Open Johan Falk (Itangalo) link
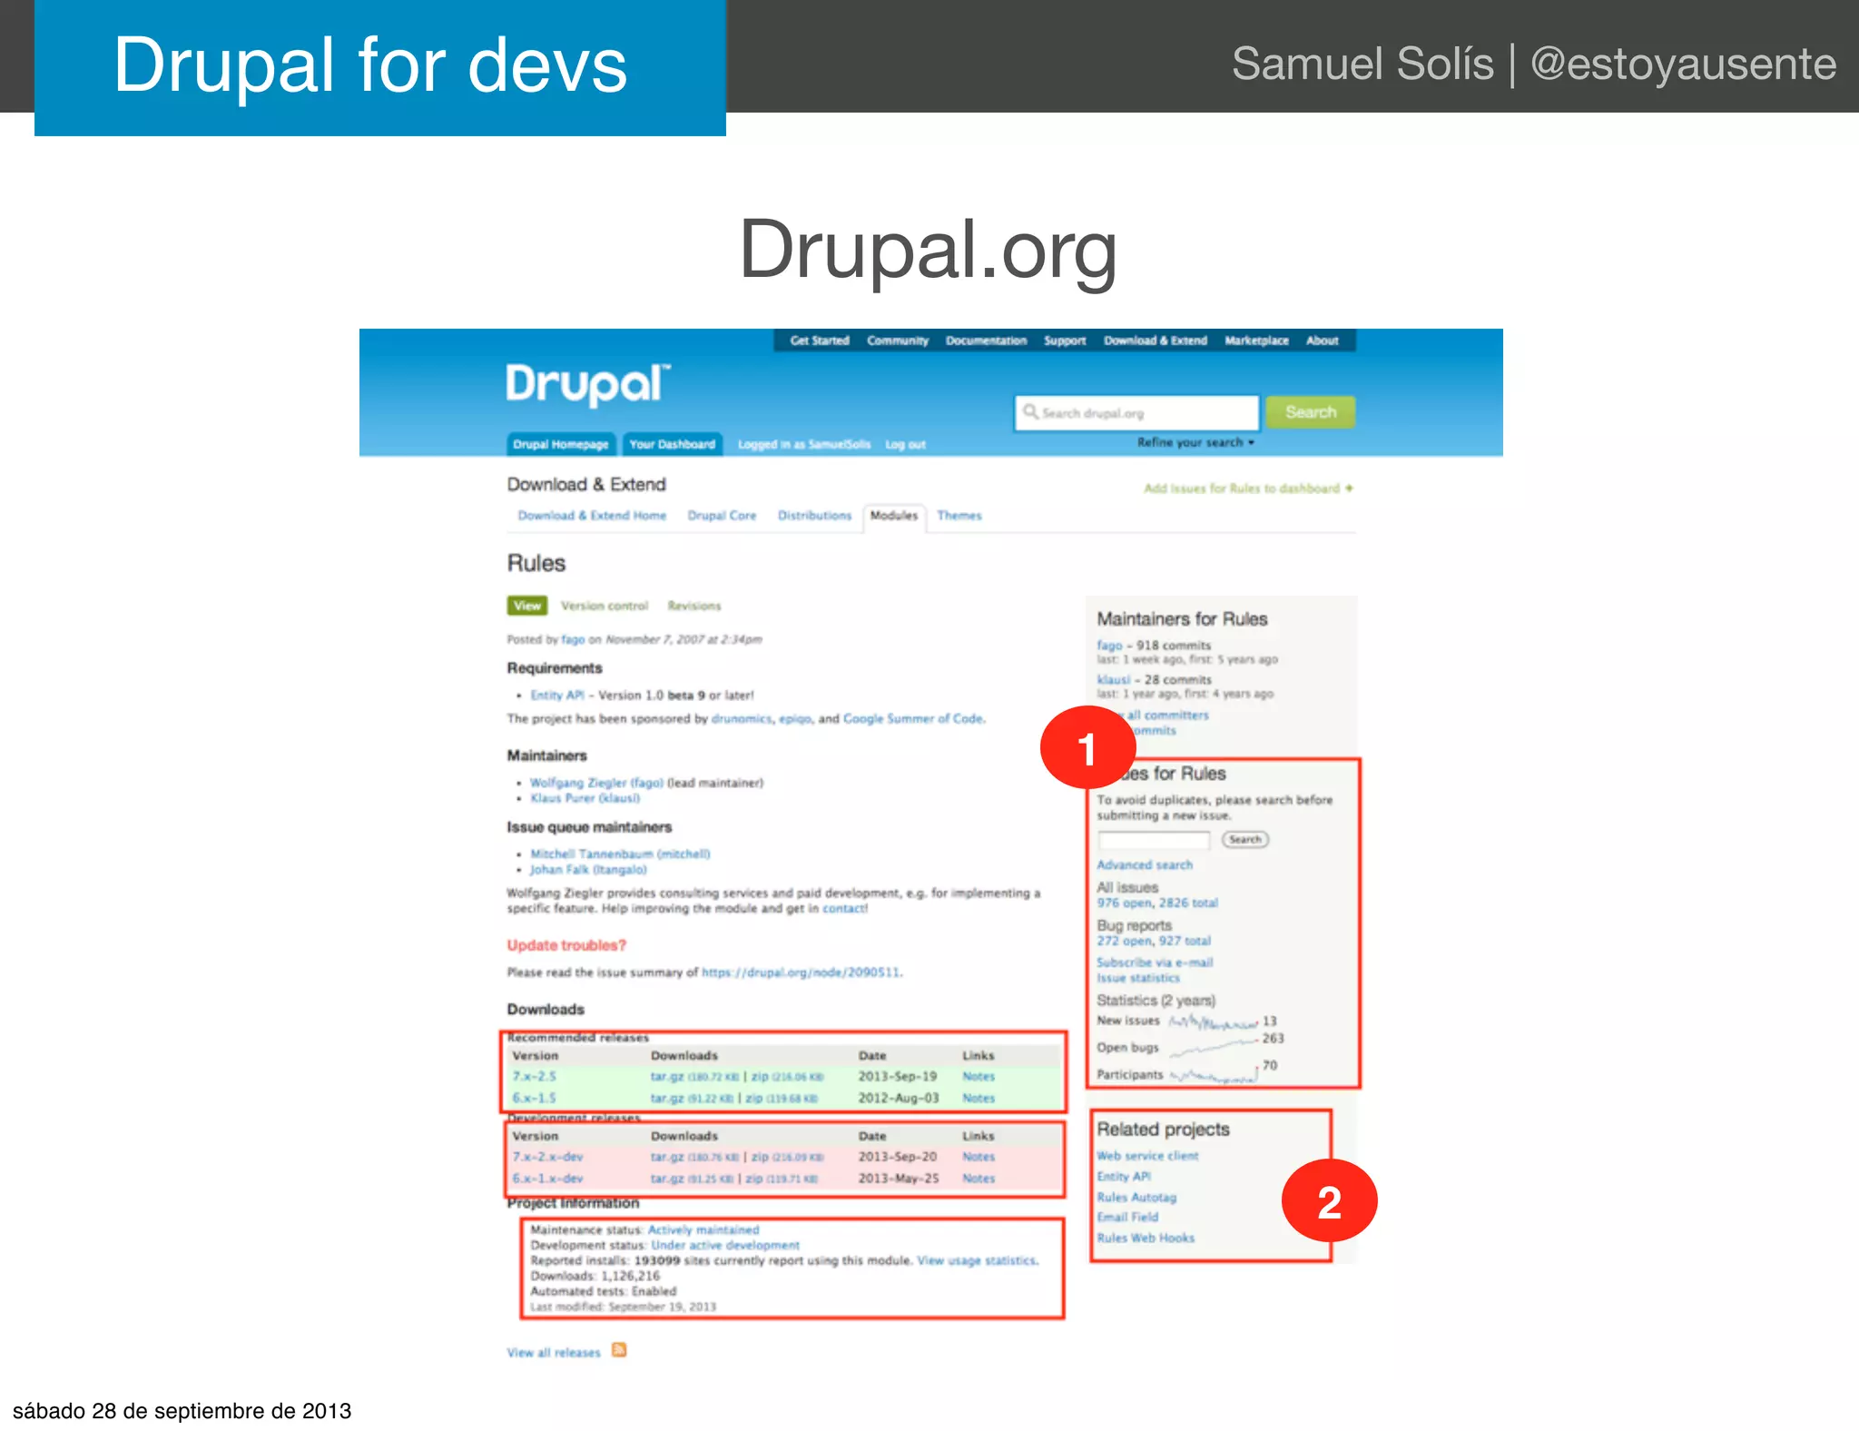1859x1431 pixels. tap(588, 869)
